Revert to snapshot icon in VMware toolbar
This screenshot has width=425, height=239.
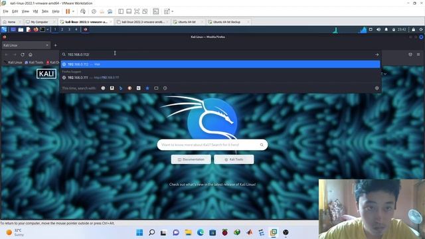tap(102, 11)
